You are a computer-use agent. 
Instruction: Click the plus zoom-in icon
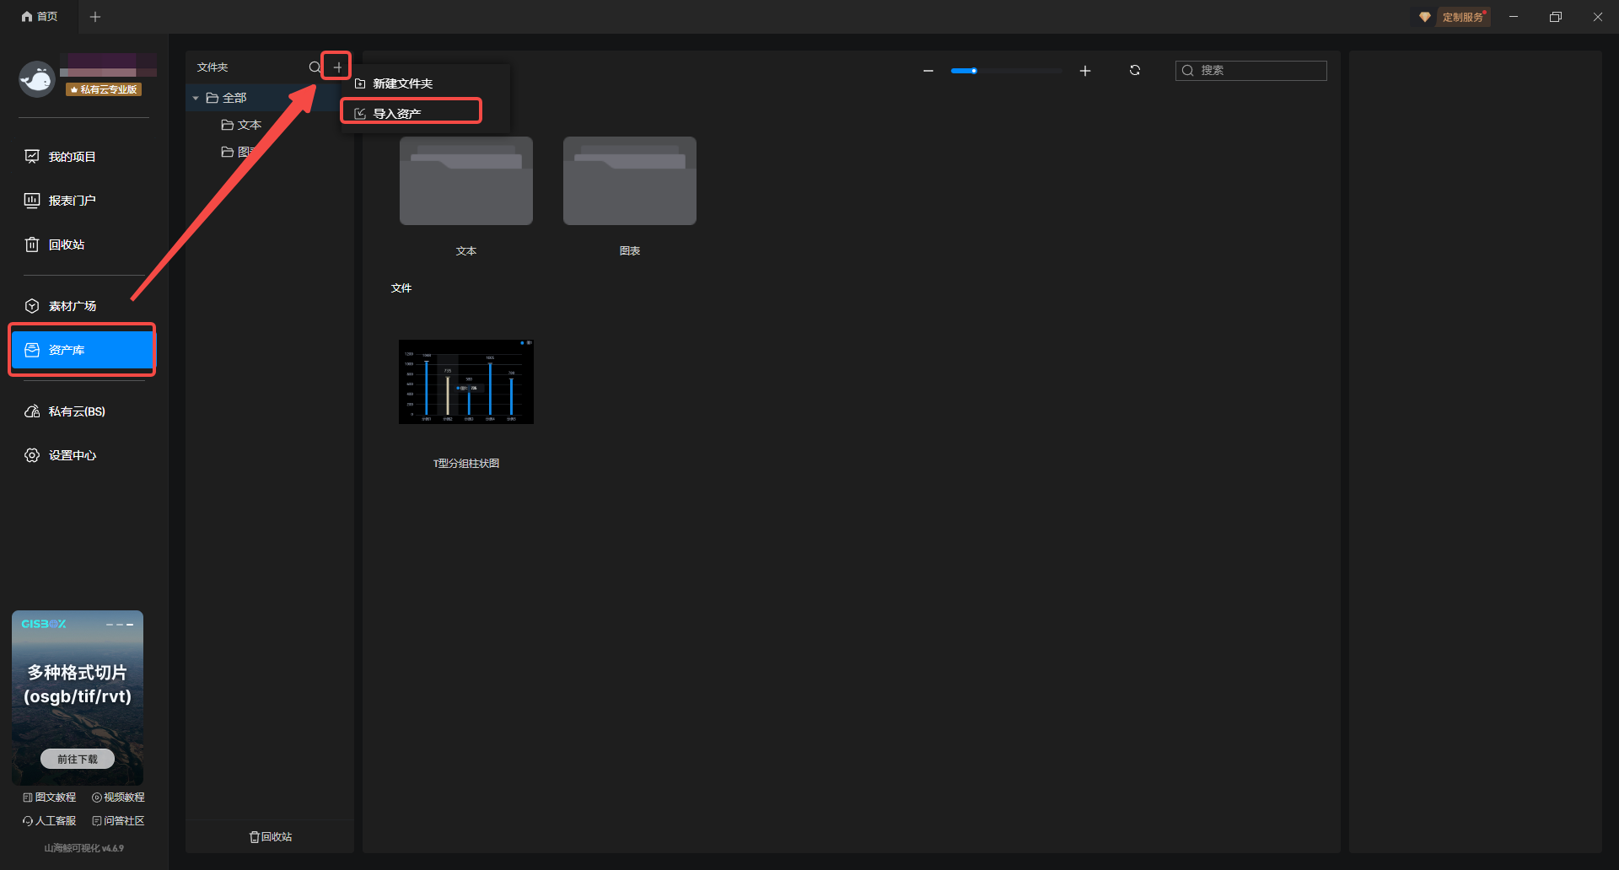pos(1085,71)
